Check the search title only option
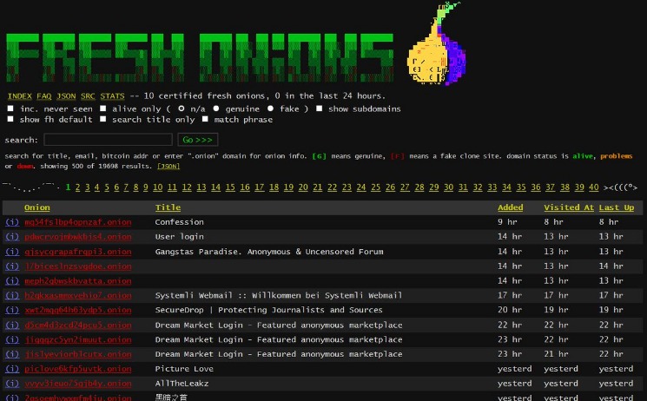The height and width of the screenshot is (401, 647). point(102,119)
